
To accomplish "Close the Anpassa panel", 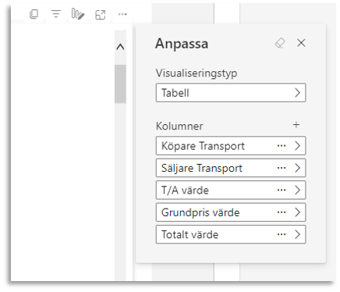I will [301, 43].
